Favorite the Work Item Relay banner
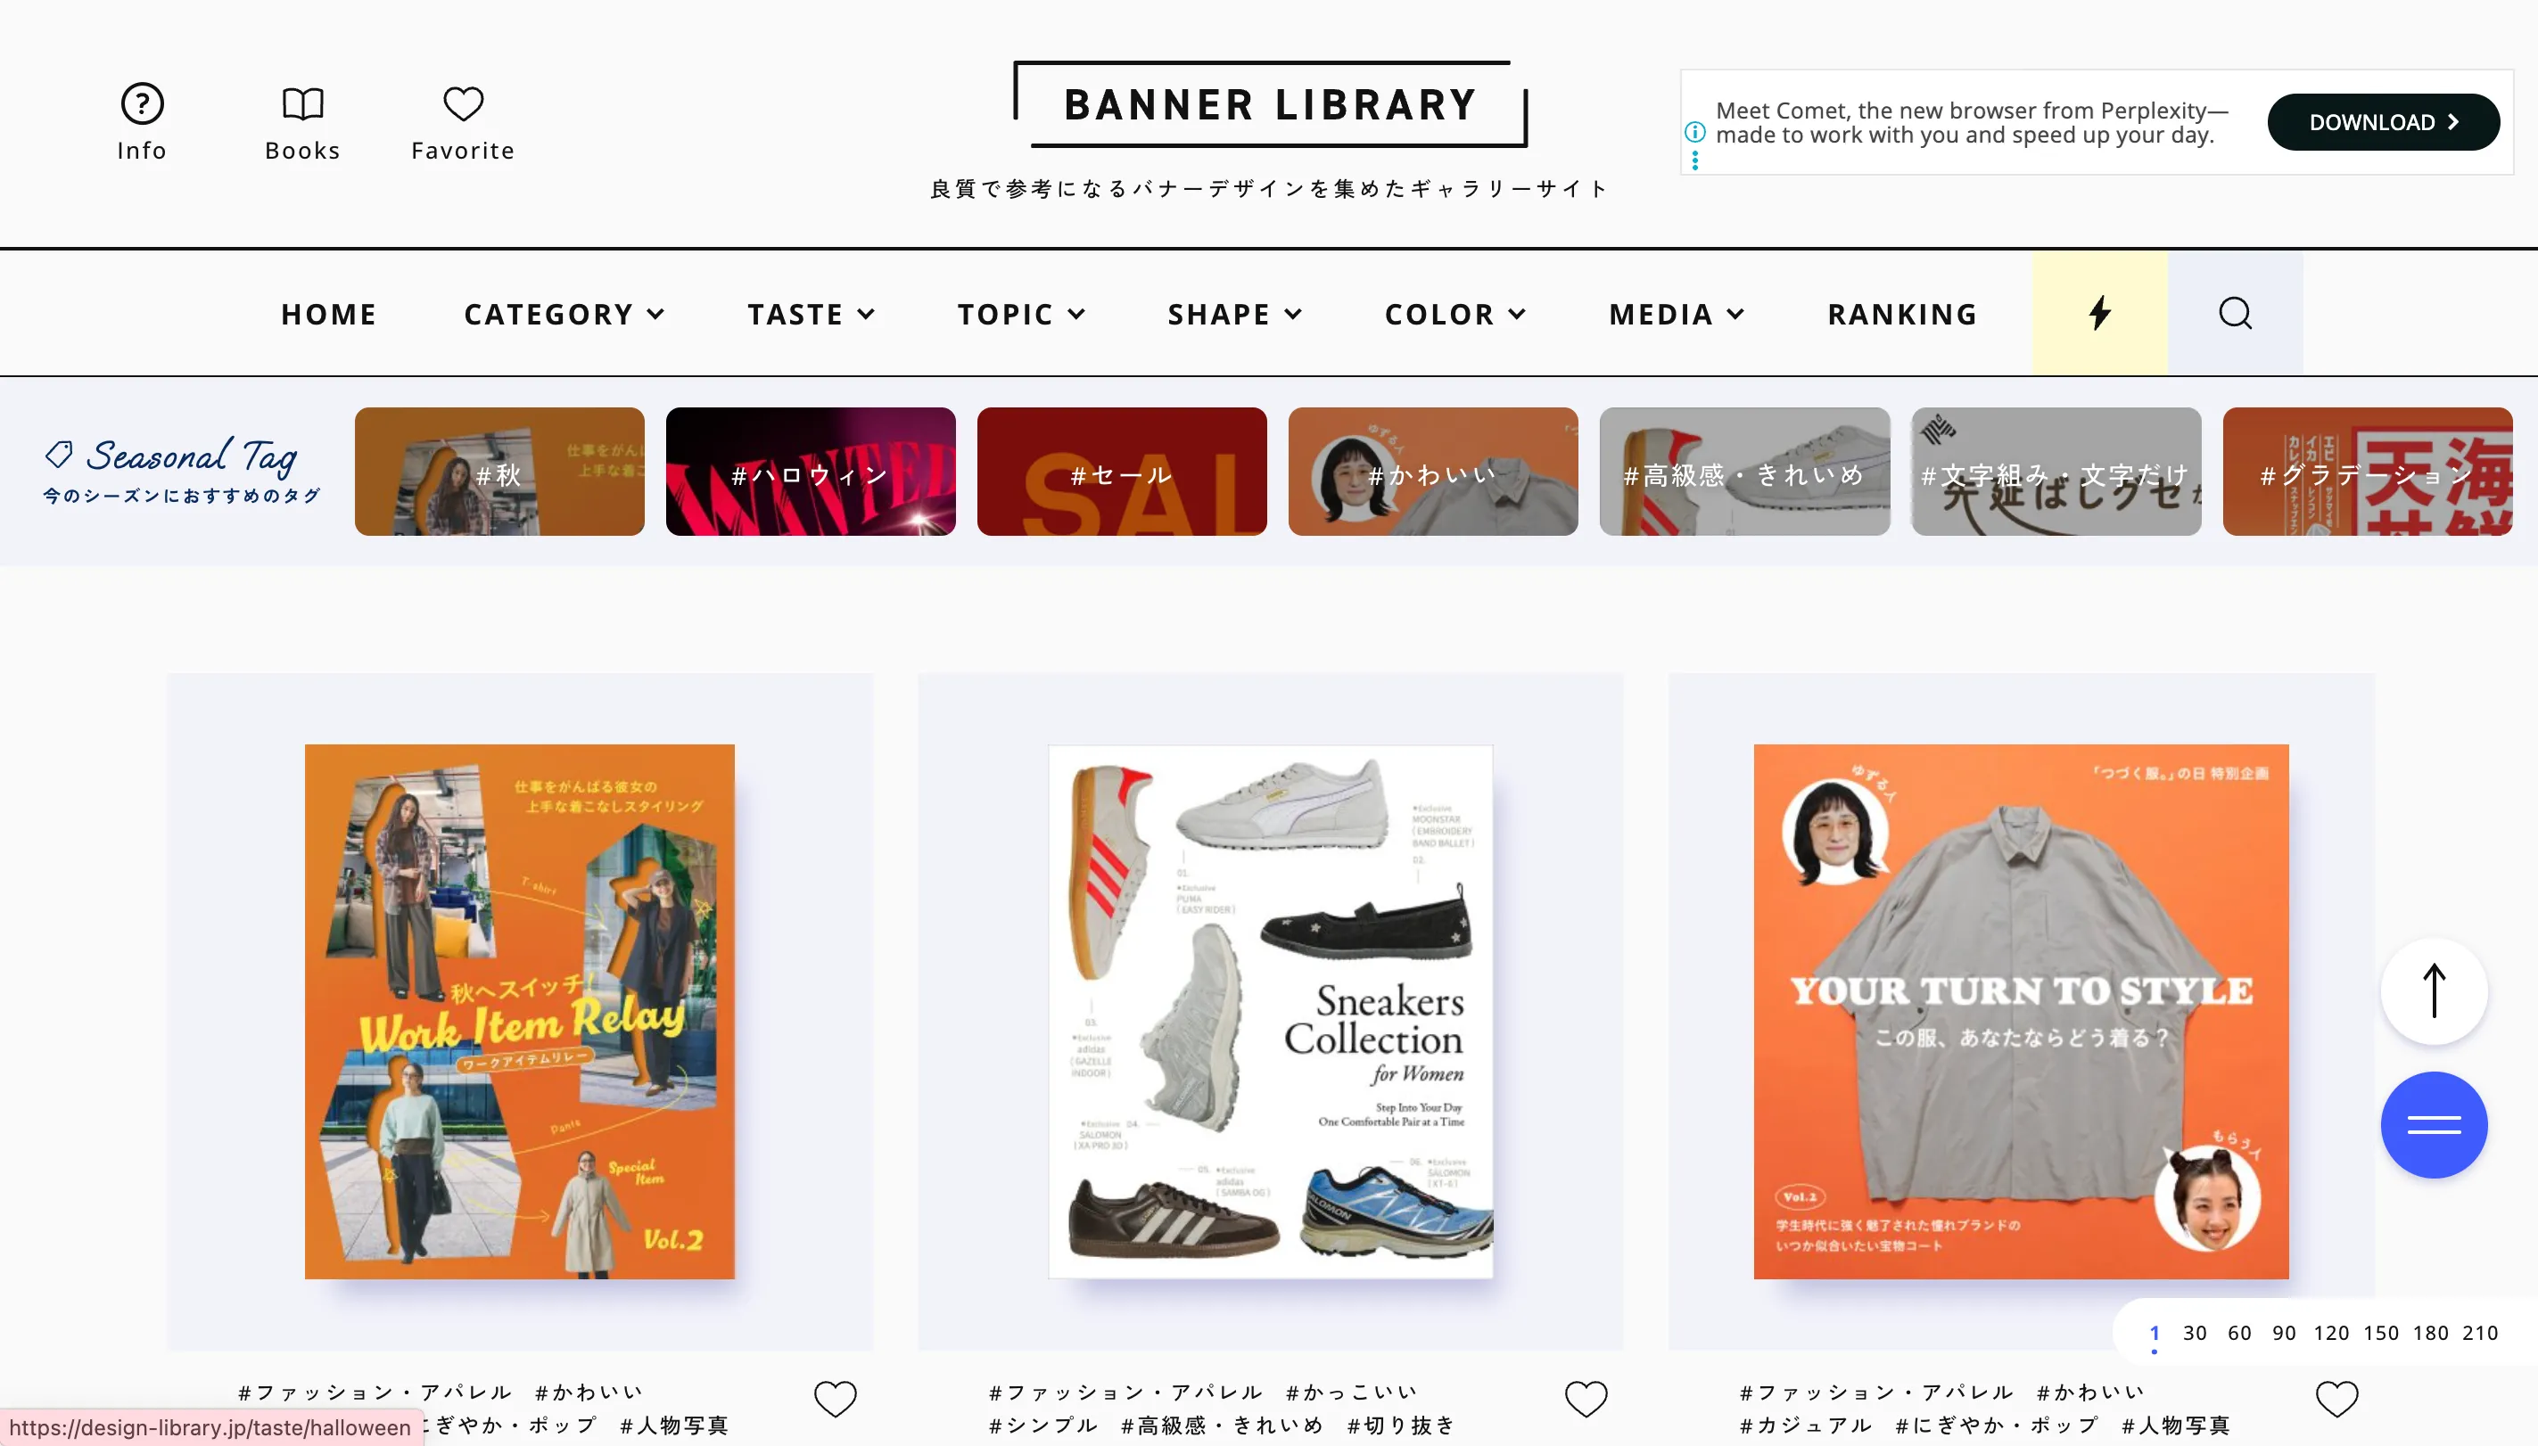 (836, 1399)
